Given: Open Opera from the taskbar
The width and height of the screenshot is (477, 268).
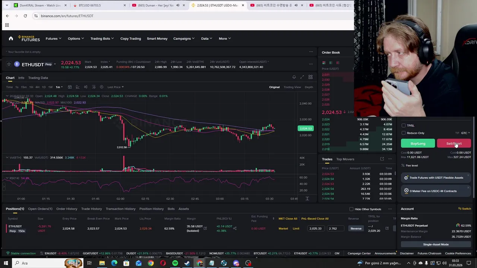Looking at the screenshot, I should click(x=163, y=263).
